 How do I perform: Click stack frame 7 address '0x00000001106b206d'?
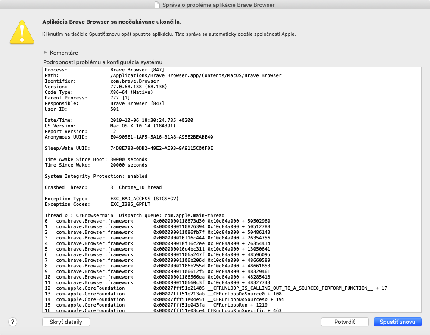[179, 260]
